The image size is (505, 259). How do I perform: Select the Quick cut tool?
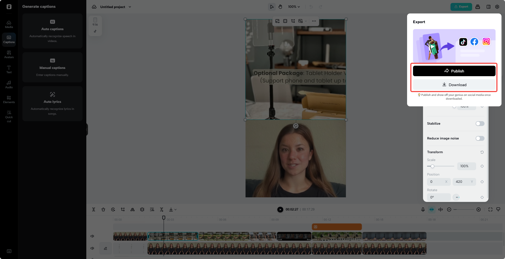9,117
